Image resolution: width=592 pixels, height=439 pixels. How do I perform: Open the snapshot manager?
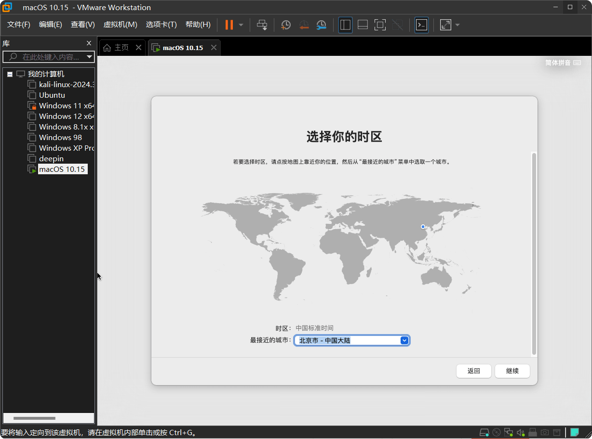(321, 25)
